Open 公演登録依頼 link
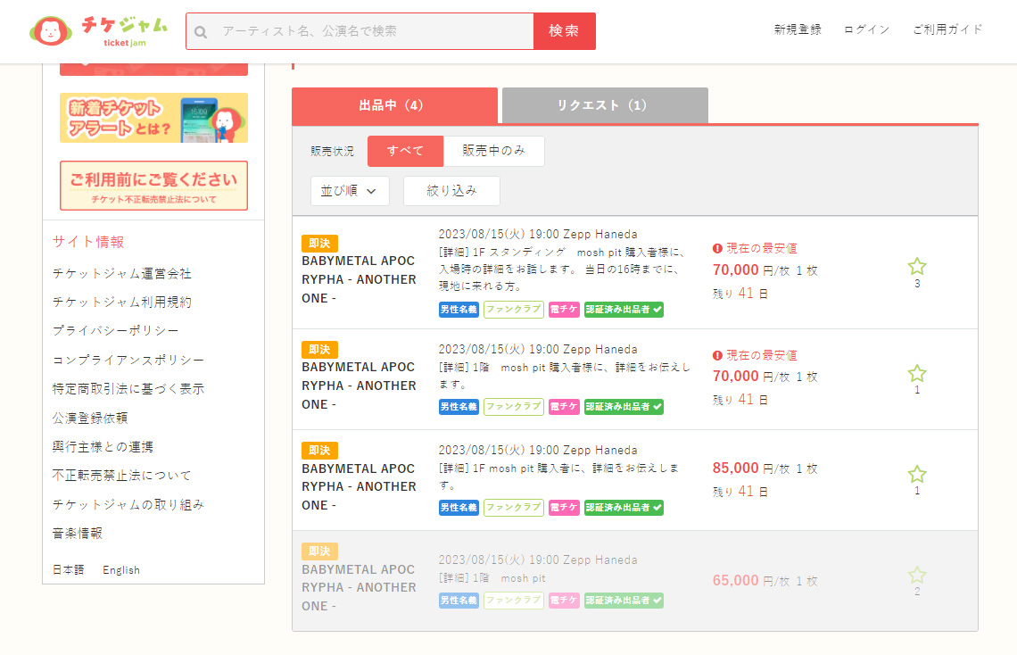1017x655 pixels. coord(90,419)
